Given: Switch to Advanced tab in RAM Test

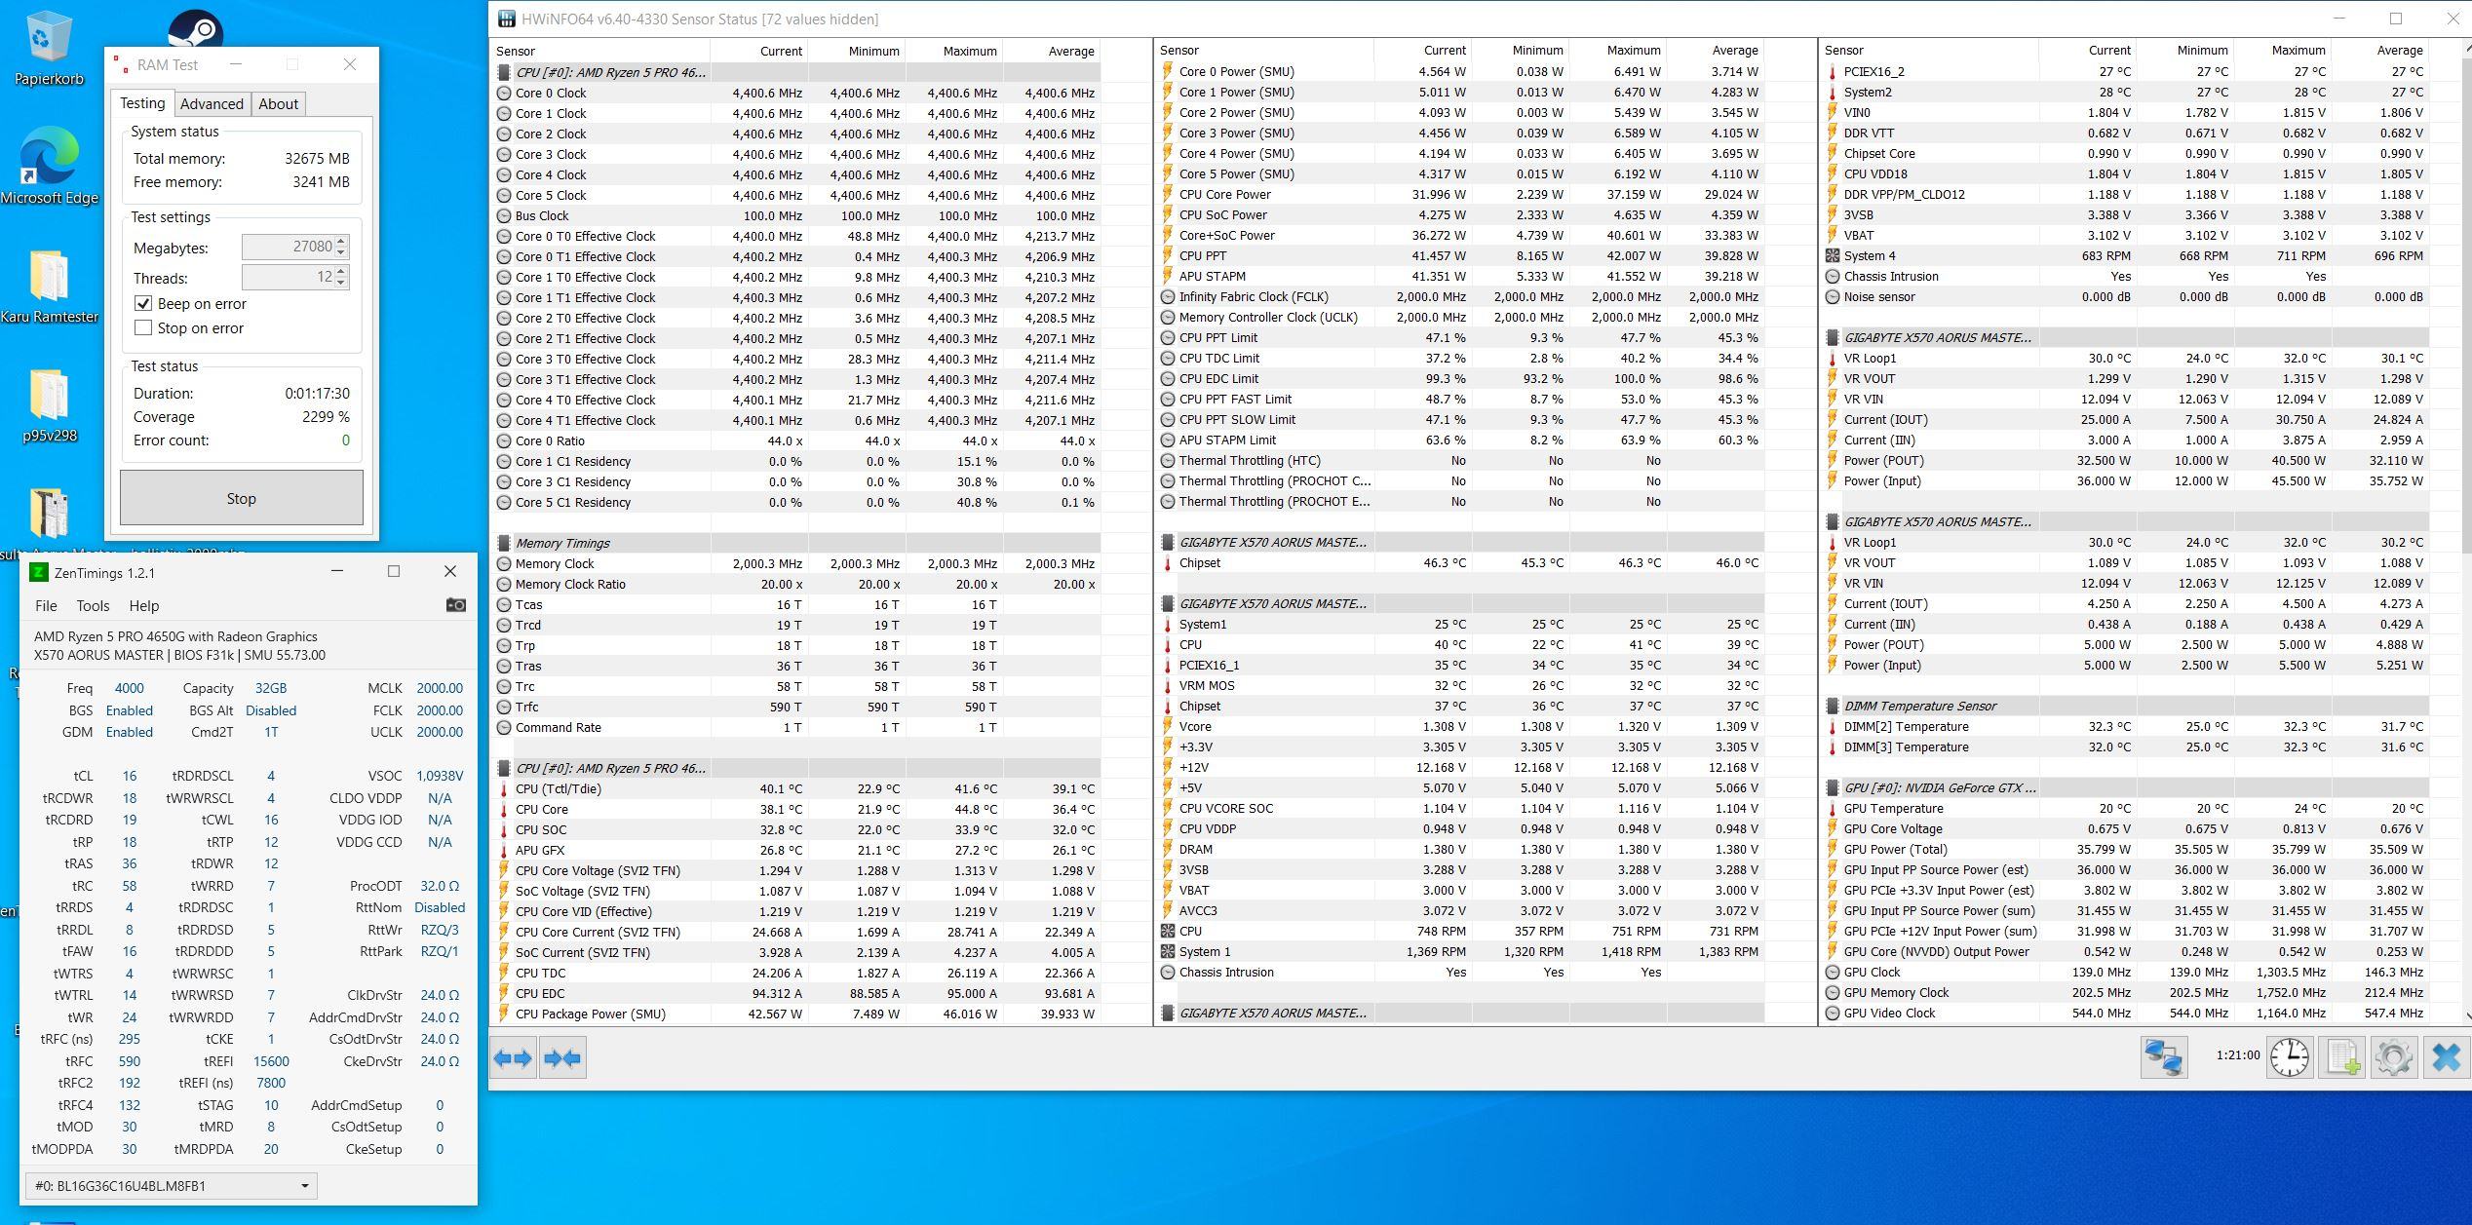Looking at the screenshot, I should coord(212,104).
